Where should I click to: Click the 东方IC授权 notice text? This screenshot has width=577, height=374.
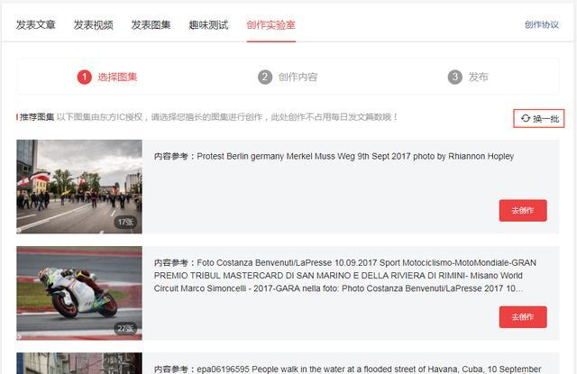click(x=227, y=117)
